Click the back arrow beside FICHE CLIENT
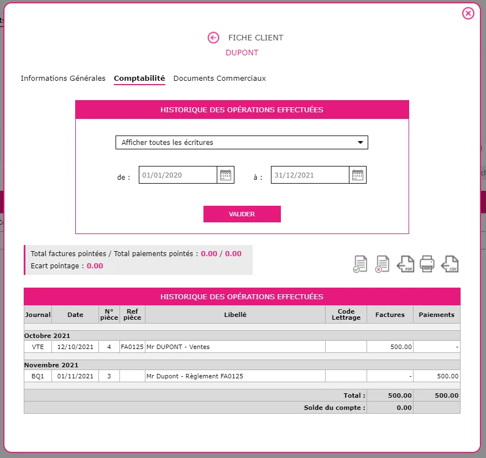486x458 pixels. (x=213, y=38)
